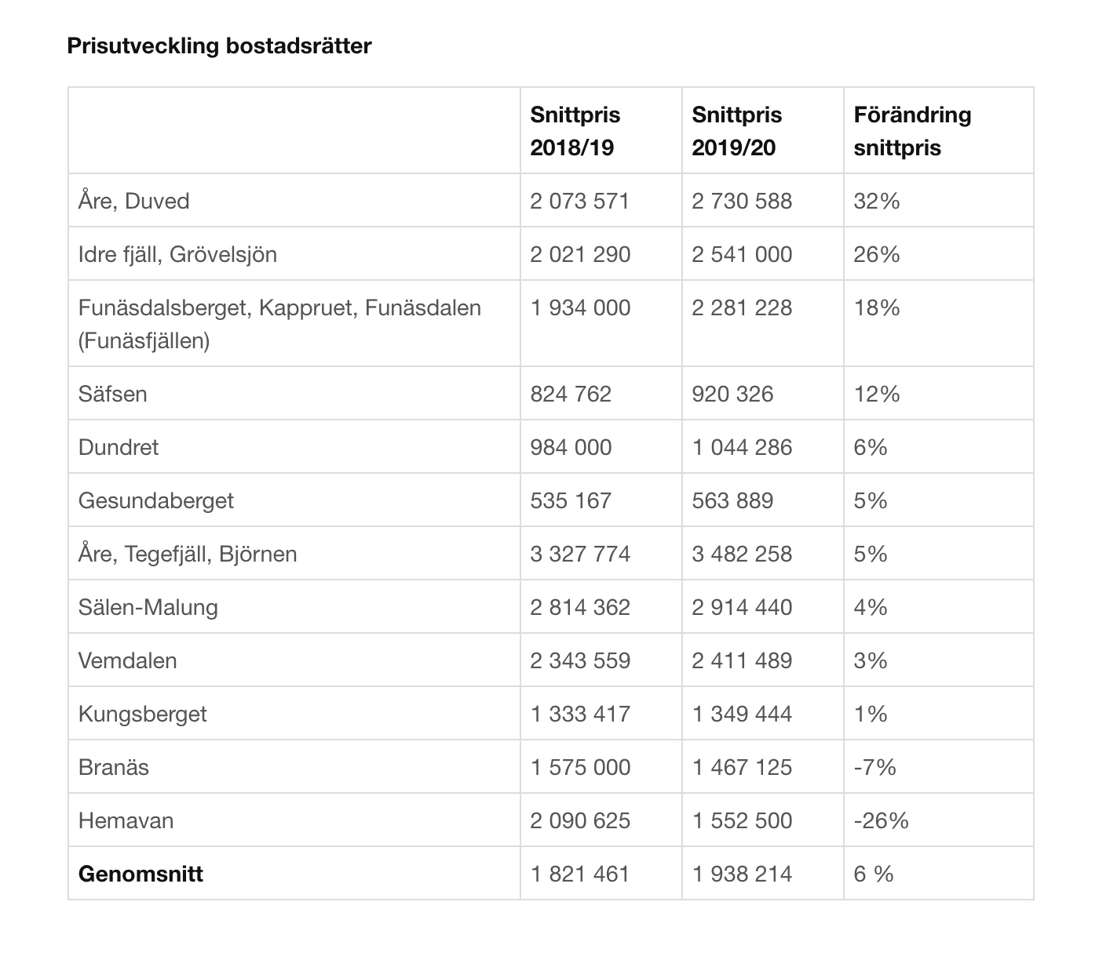Screen dimensions: 1099x960
Task: Click the bold 'Genomsnitt' row label
Action: 141,874
